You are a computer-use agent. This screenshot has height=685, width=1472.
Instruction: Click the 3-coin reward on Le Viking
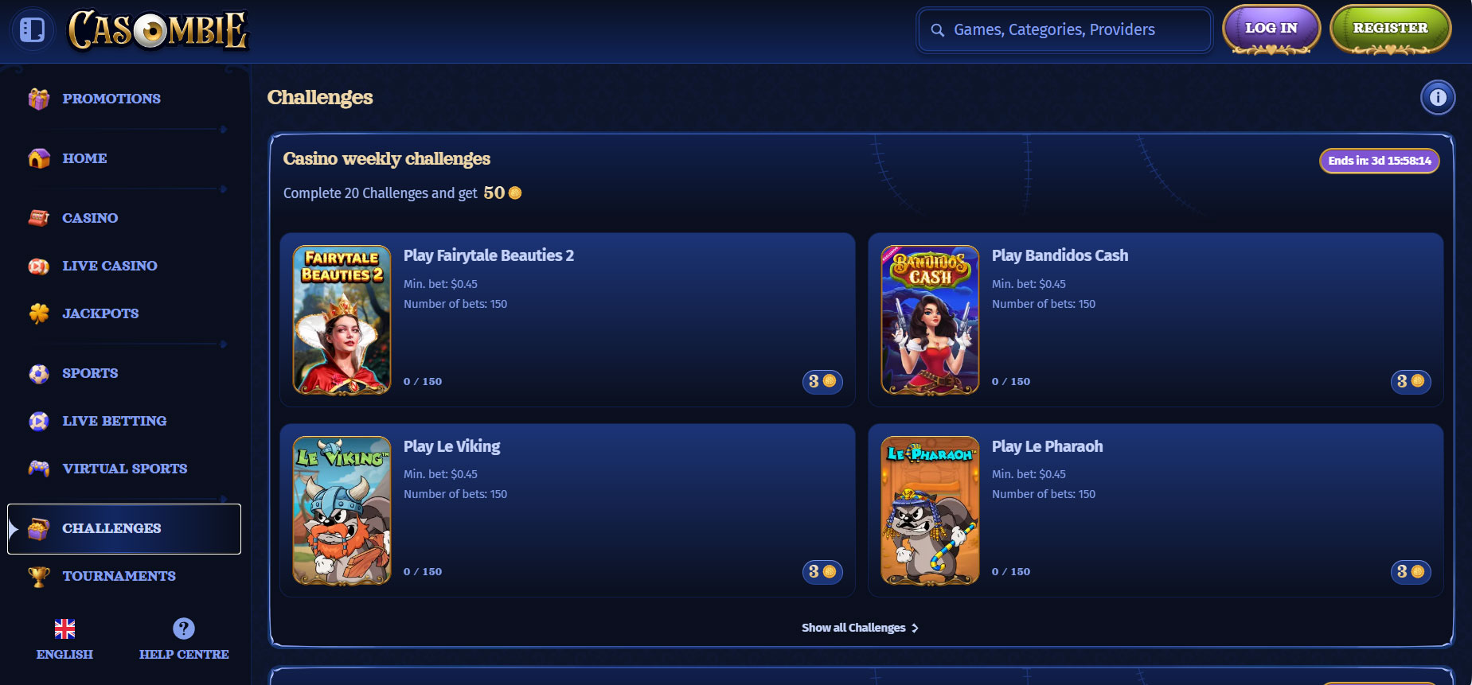click(x=822, y=572)
